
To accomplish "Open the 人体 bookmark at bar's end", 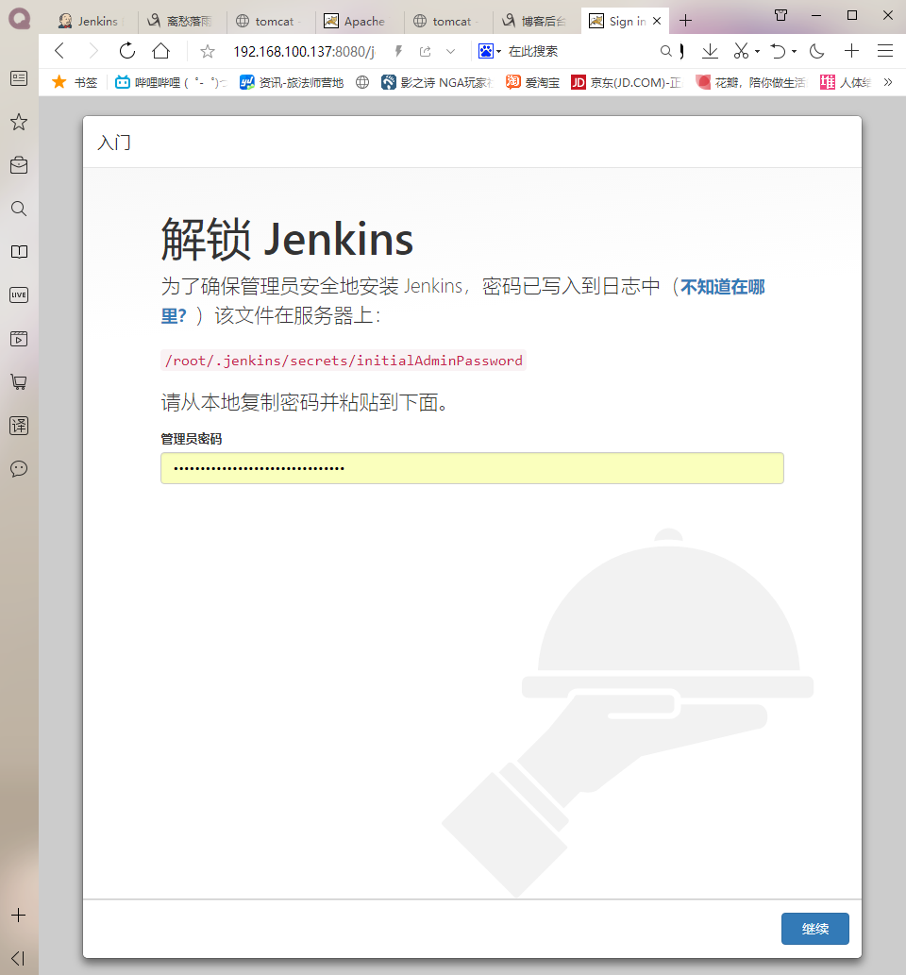I will pyautogui.click(x=846, y=82).
